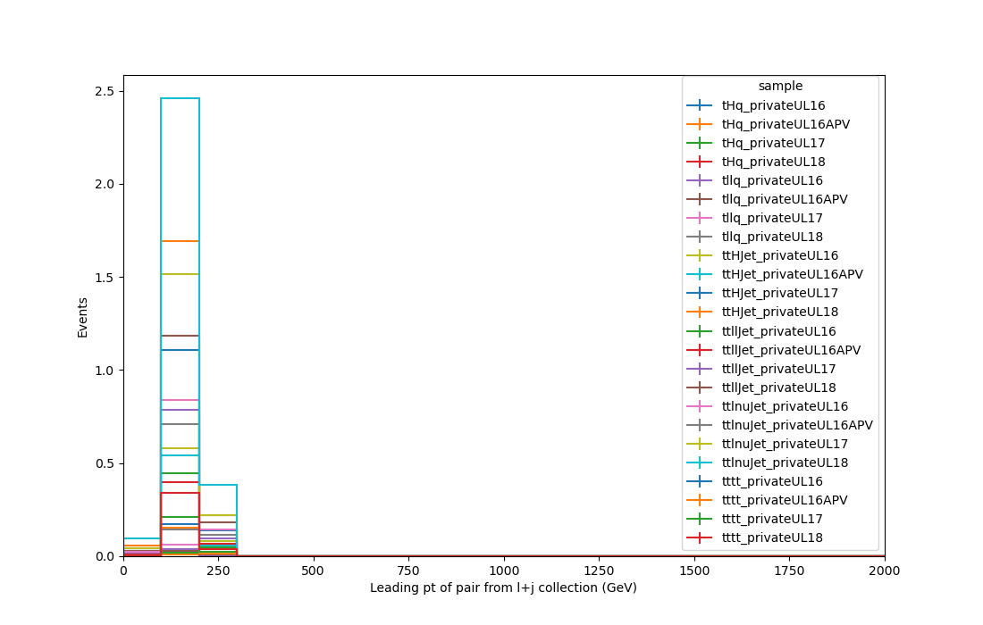Image resolution: width=983 pixels, height=625 pixels.
Task: Click tllq_privateUL16APV legend label
Action: point(785,200)
